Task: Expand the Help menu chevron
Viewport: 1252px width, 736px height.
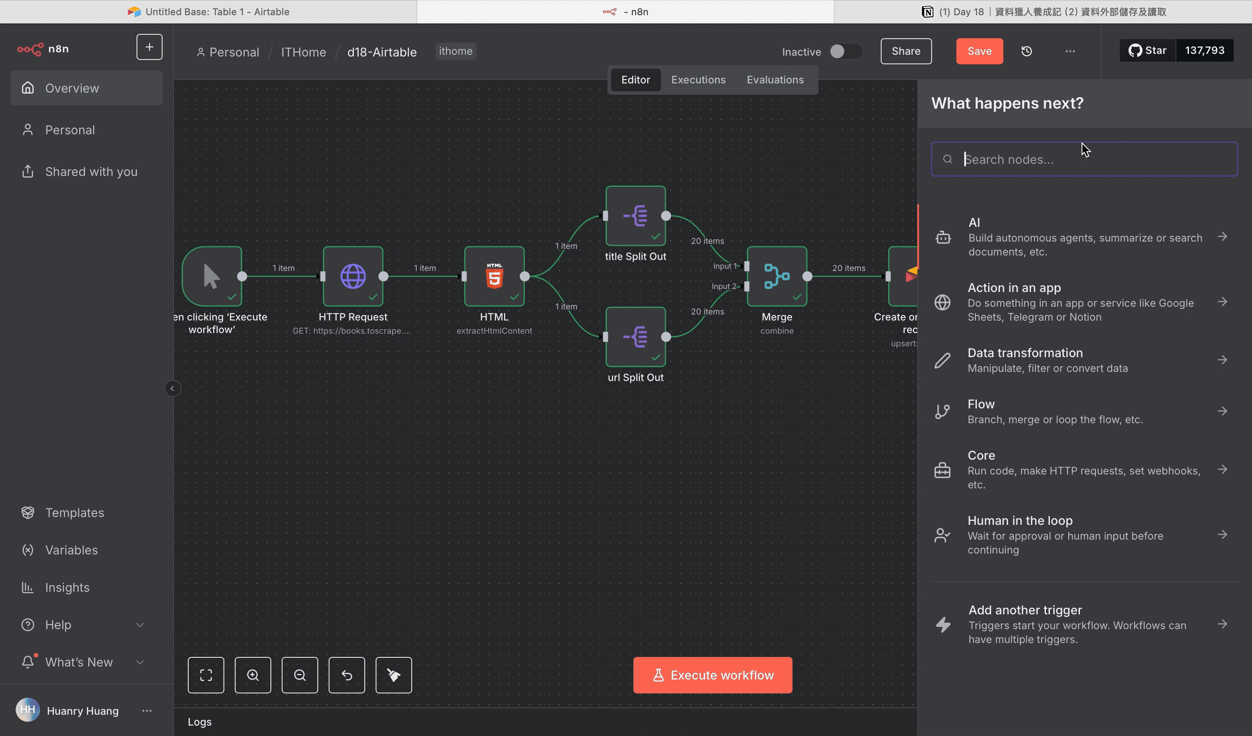Action: pyautogui.click(x=140, y=625)
